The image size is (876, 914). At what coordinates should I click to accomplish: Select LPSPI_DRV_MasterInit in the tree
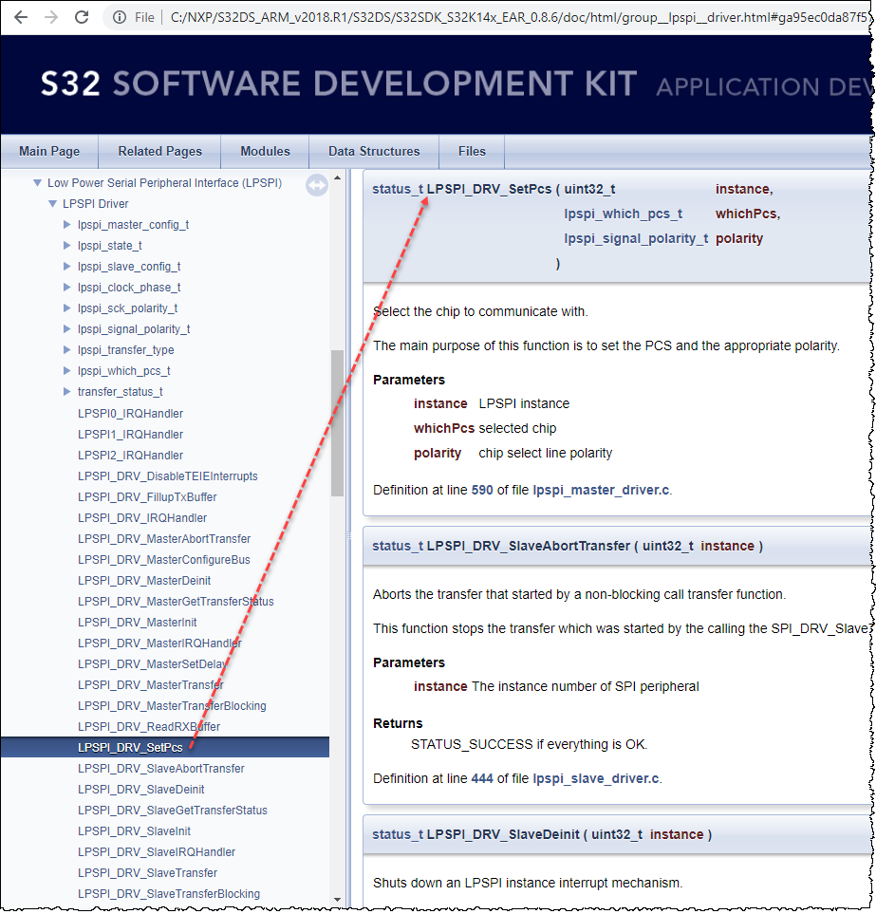tap(140, 622)
